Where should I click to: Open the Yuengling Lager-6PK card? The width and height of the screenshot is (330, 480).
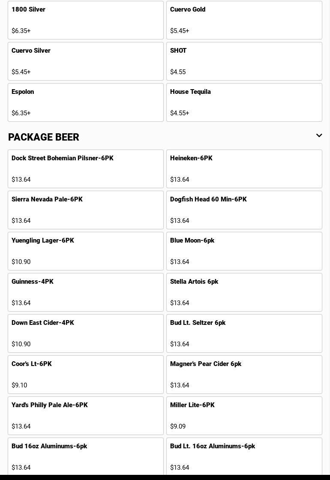86,251
